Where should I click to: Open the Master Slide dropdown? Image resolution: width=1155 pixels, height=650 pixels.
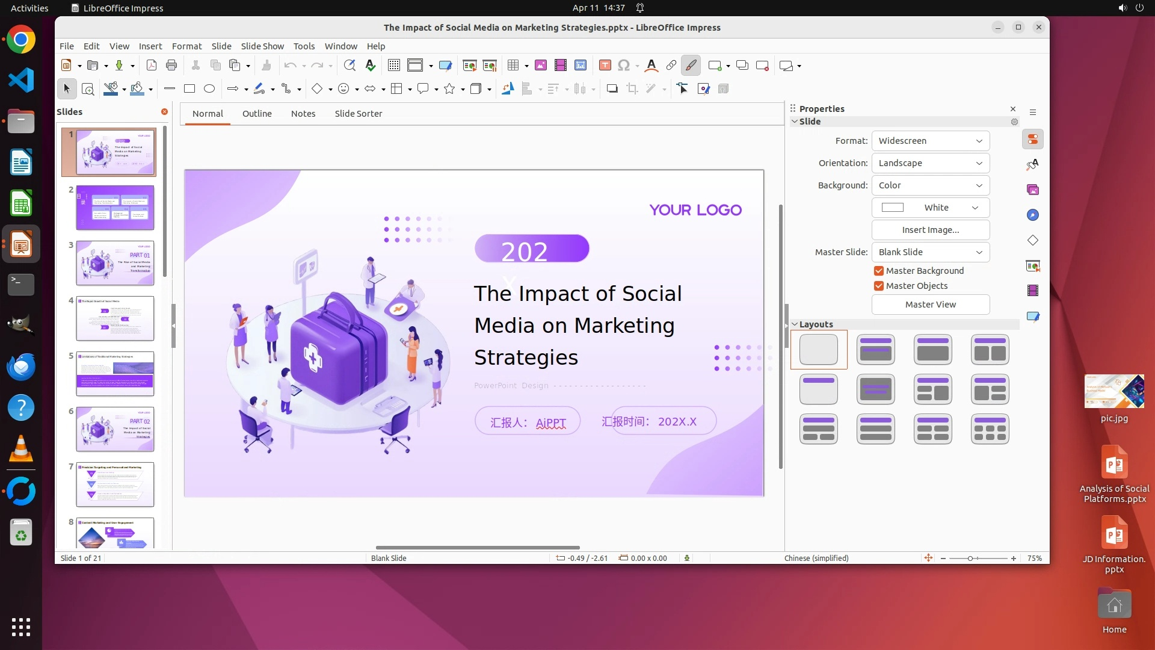pyautogui.click(x=930, y=252)
